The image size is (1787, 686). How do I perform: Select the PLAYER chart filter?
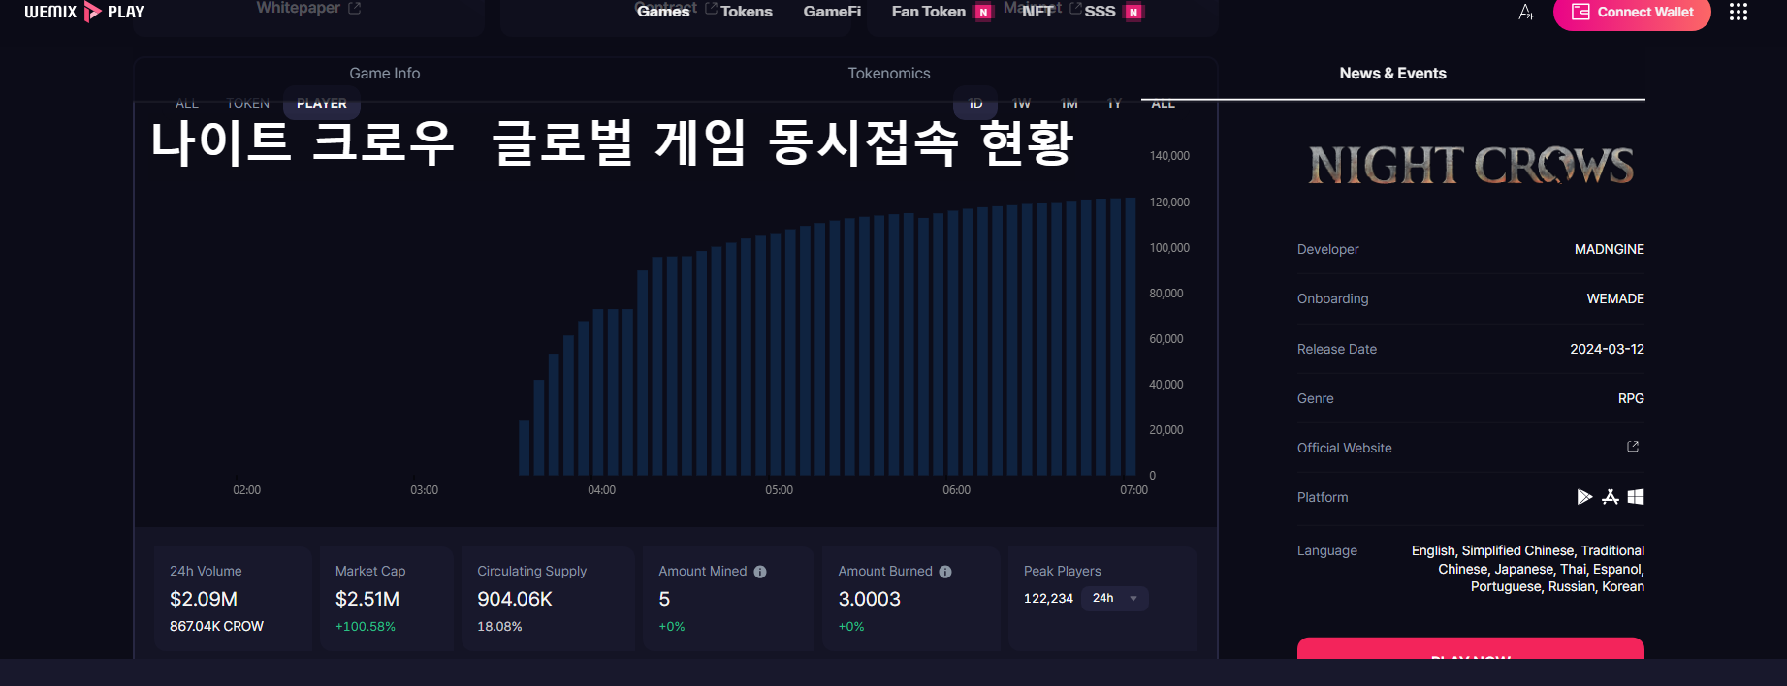322,103
